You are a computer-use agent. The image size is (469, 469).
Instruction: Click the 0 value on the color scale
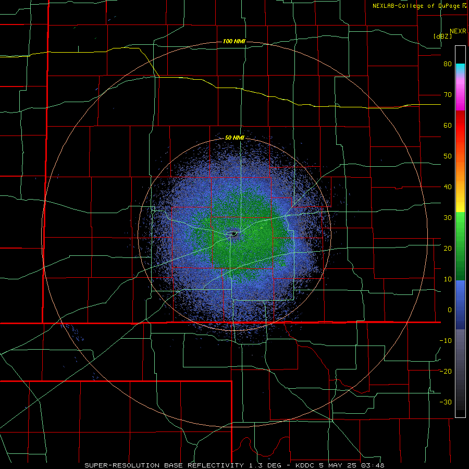coord(450,310)
